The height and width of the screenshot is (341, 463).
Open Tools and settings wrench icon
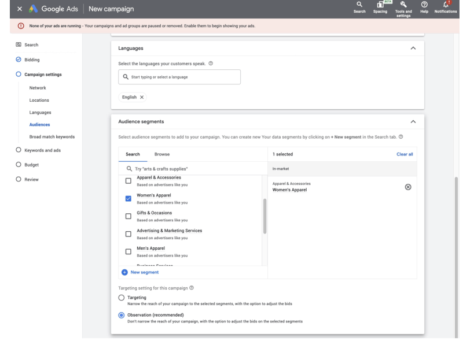(403, 6)
